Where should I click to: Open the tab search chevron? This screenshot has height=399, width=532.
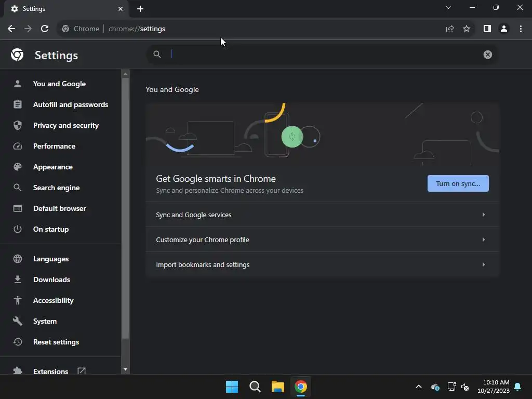point(448,7)
